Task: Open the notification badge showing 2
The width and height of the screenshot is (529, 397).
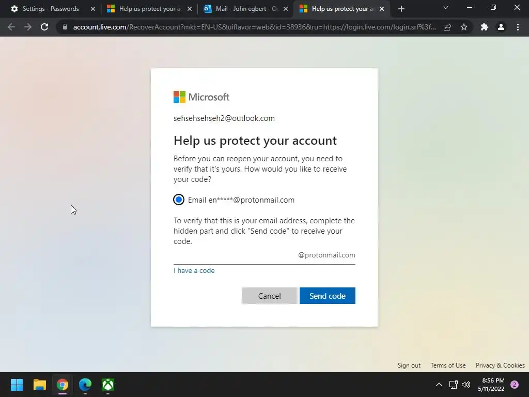Action: coord(515,385)
